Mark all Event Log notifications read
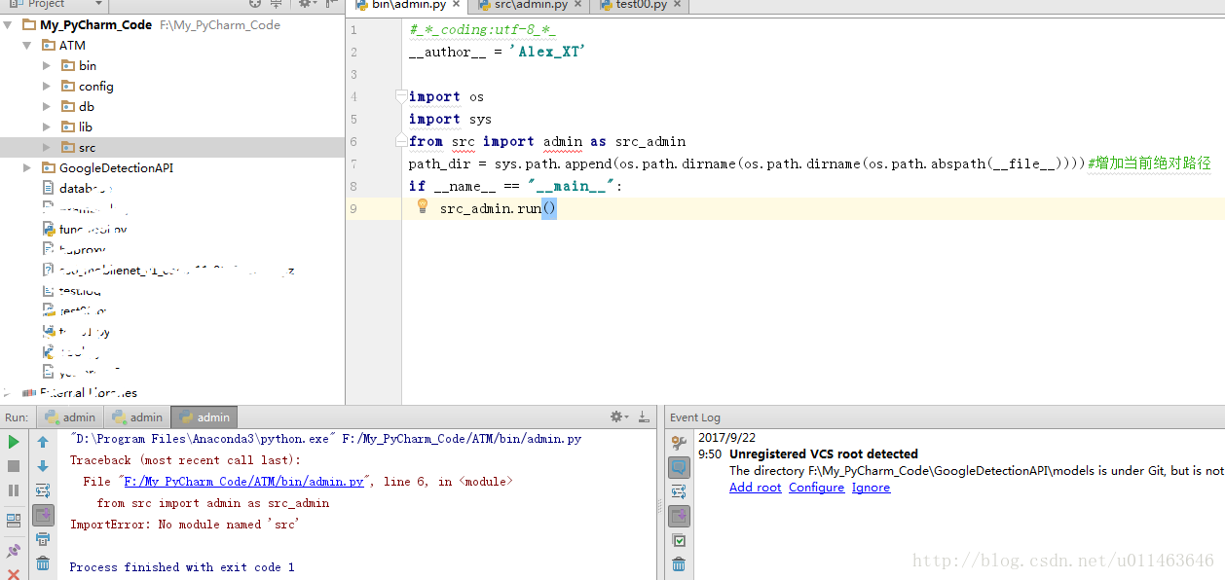Screen dimensions: 1225x580 point(679,540)
